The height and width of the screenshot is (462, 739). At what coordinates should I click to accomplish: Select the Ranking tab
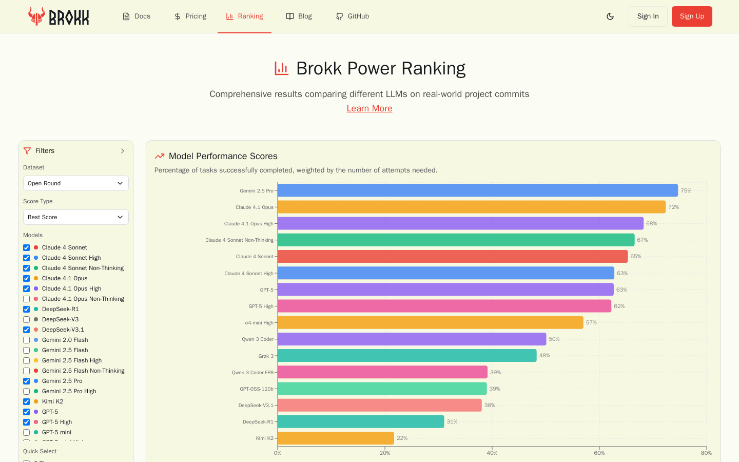[x=244, y=16]
